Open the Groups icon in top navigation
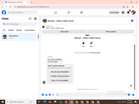 pyautogui.click(x=82, y=12)
